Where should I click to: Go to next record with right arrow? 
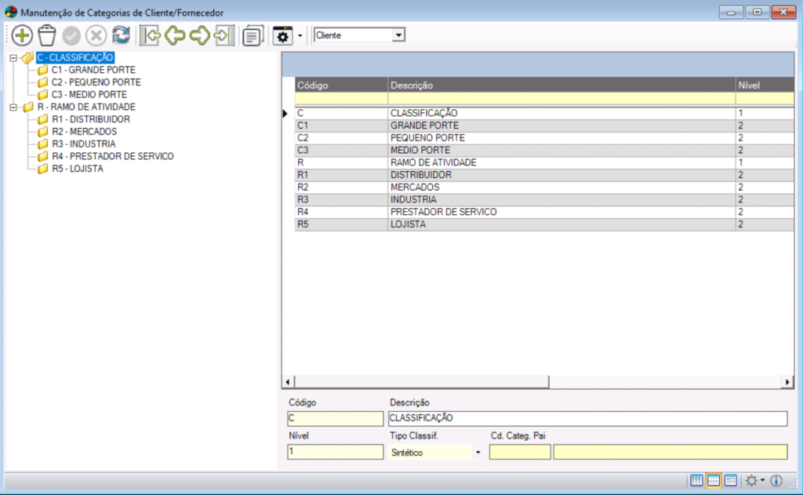coord(199,35)
